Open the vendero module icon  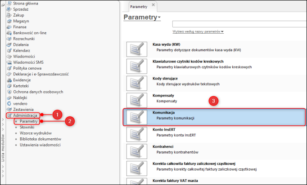point(9,103)
